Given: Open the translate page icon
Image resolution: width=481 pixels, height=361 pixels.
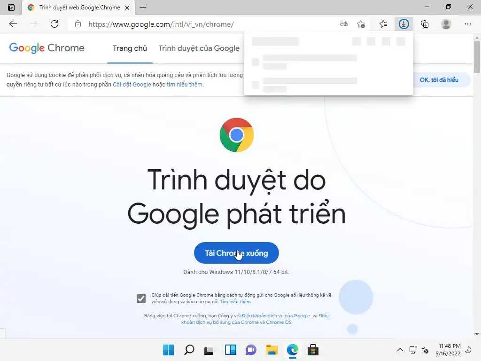Looking at the screenshot, I should coord(344,24).
